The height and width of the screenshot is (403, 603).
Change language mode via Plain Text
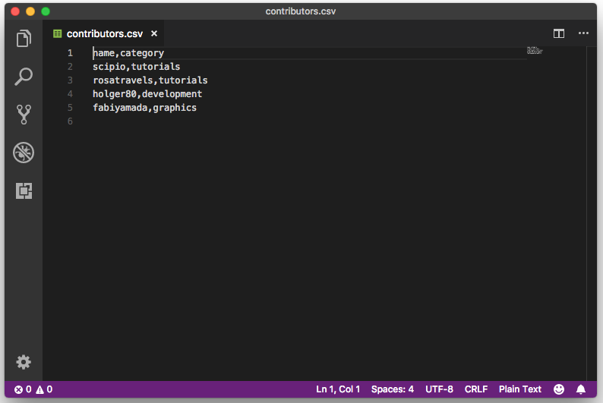[x=520, y=389]
